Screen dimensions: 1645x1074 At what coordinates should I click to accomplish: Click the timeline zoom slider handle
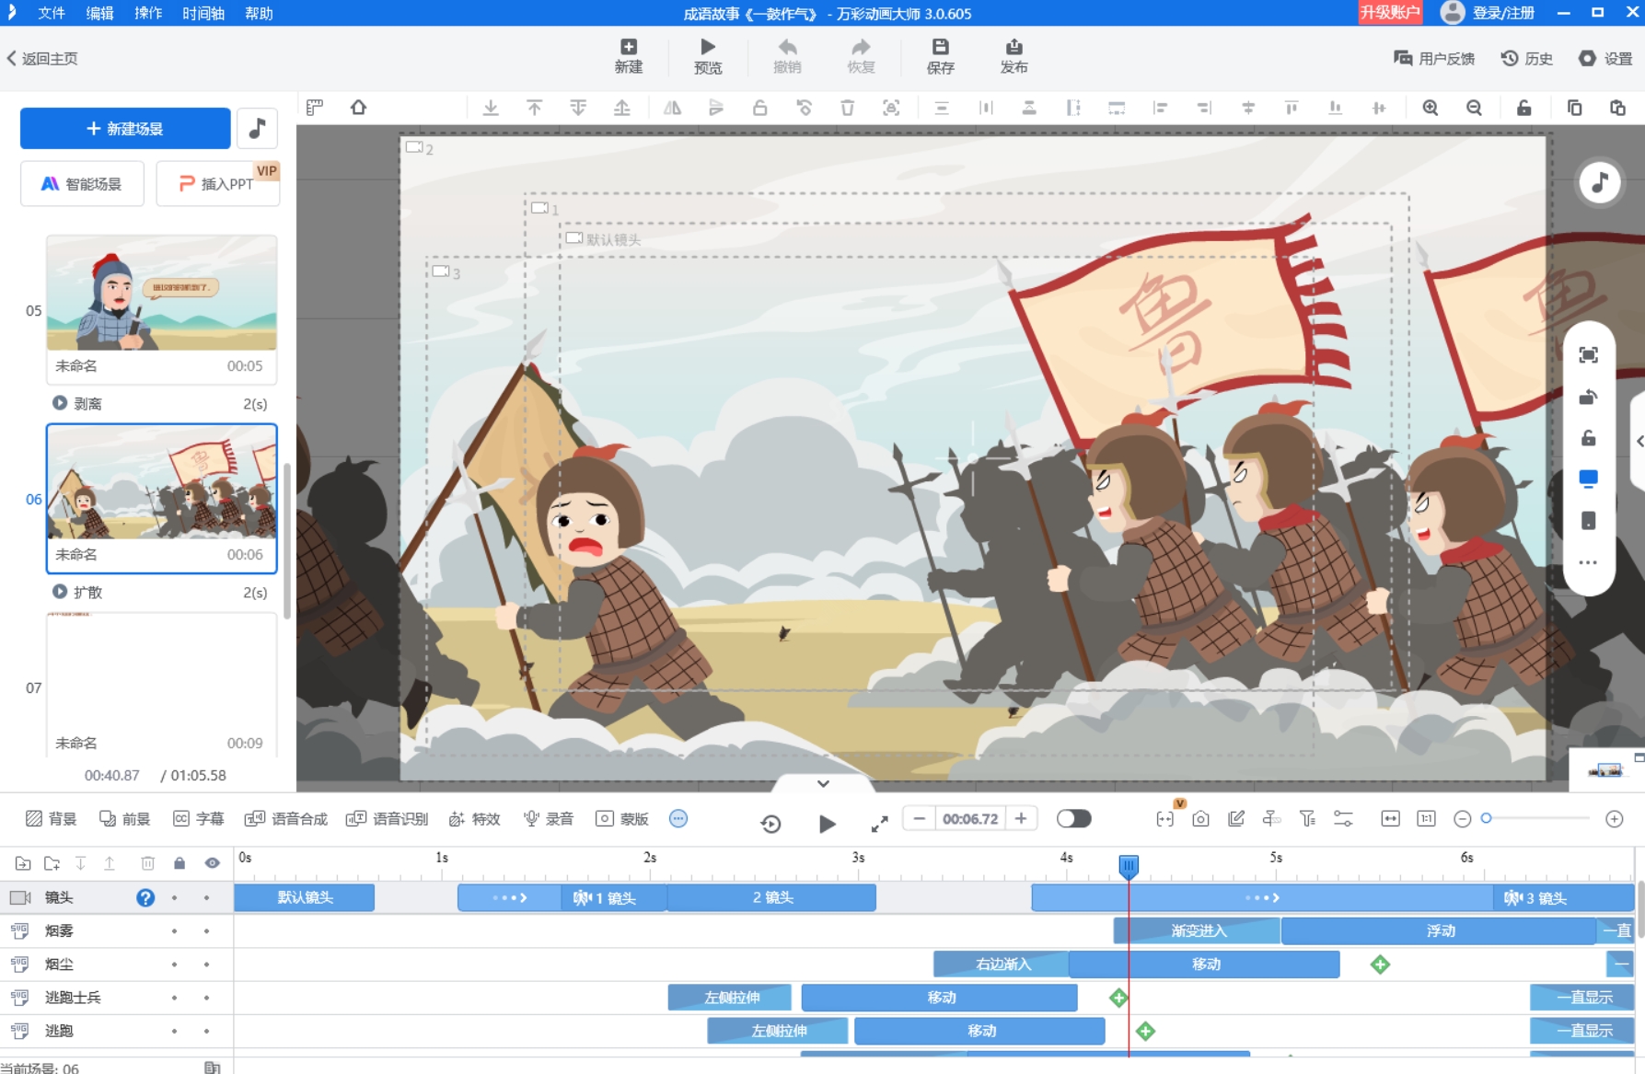[1486, 818]
